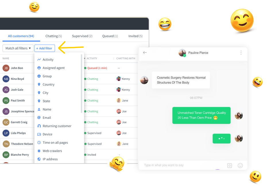
Task: Choose the Time on all pages filter
Action: [53, 143]
